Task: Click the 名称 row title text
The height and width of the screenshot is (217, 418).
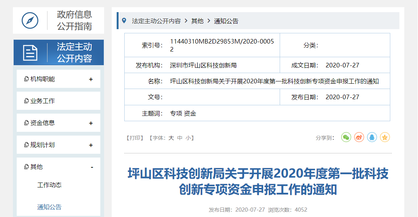Action: point(274,81)
